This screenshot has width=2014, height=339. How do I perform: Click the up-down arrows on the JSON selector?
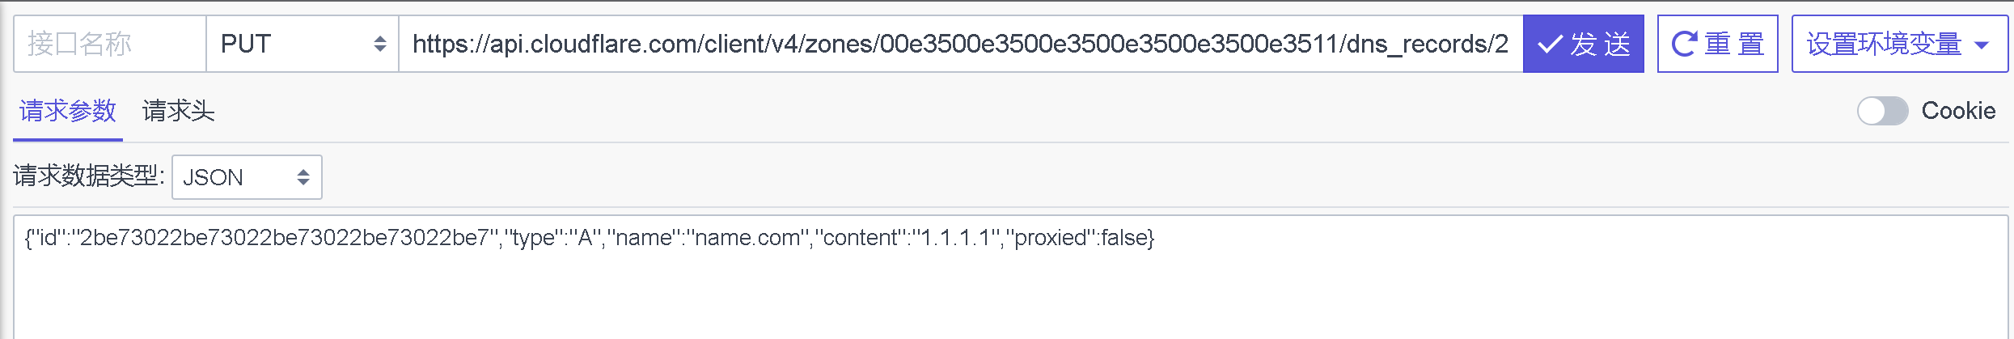pos(303,177)
